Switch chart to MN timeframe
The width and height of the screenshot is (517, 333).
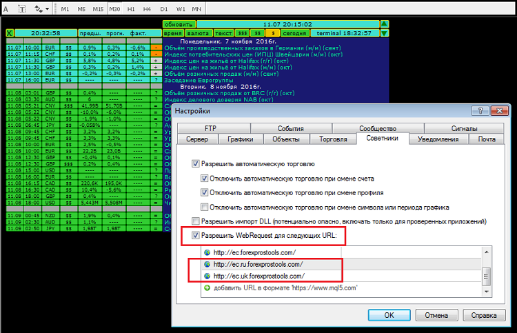[x=196, y=9]
